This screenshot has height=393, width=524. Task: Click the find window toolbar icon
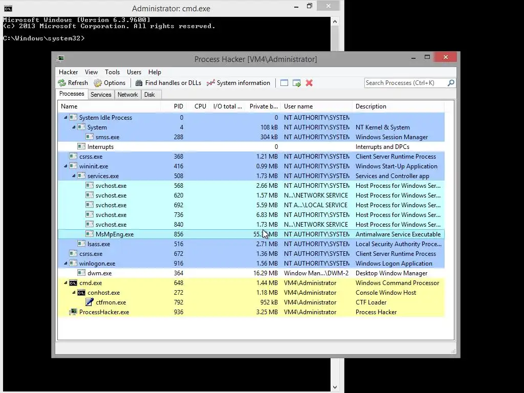(x=284, y=83)
